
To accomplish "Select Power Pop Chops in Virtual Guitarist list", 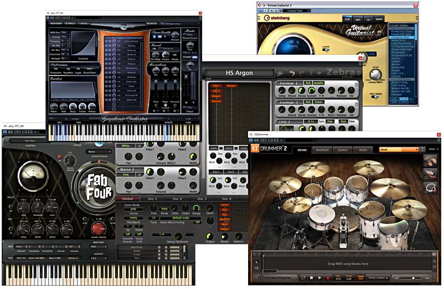I will click(402, 32).
